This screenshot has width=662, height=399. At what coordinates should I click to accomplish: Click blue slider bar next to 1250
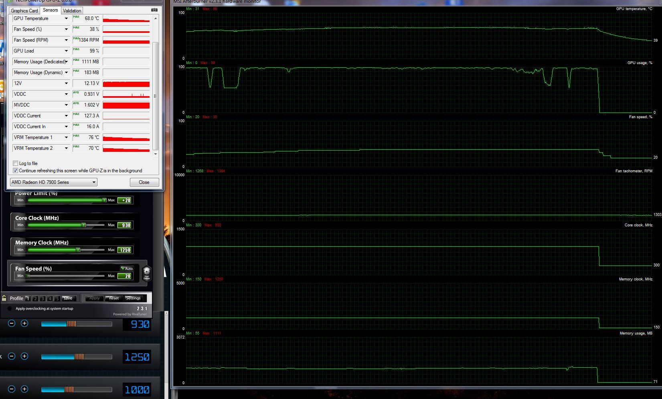point(77,357)
